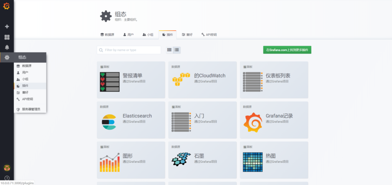Open the 警报清单 plugin title
392x185 pixels.
click(x=132, y=76)
